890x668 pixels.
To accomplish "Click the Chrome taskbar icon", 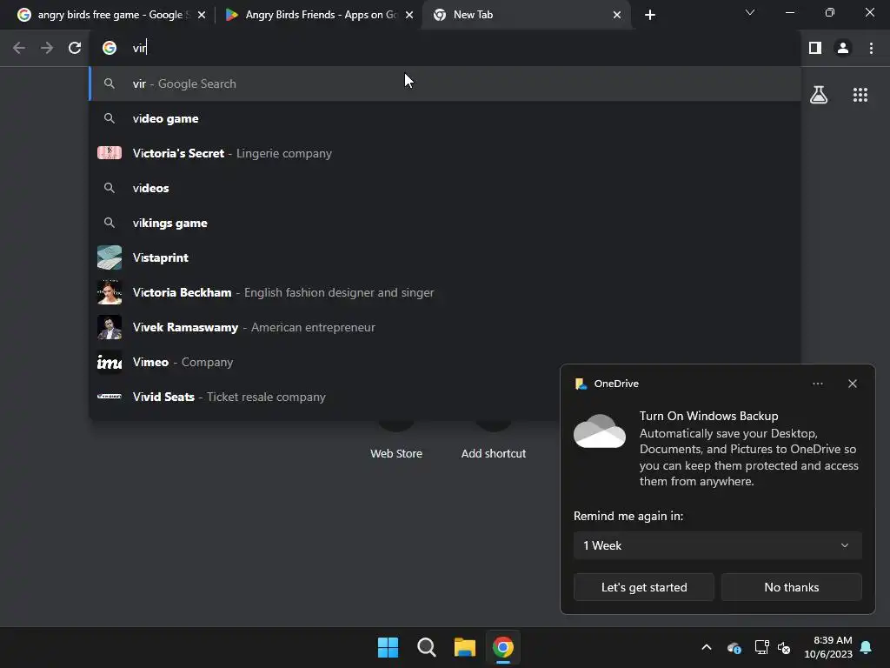I will pos(503,647).
